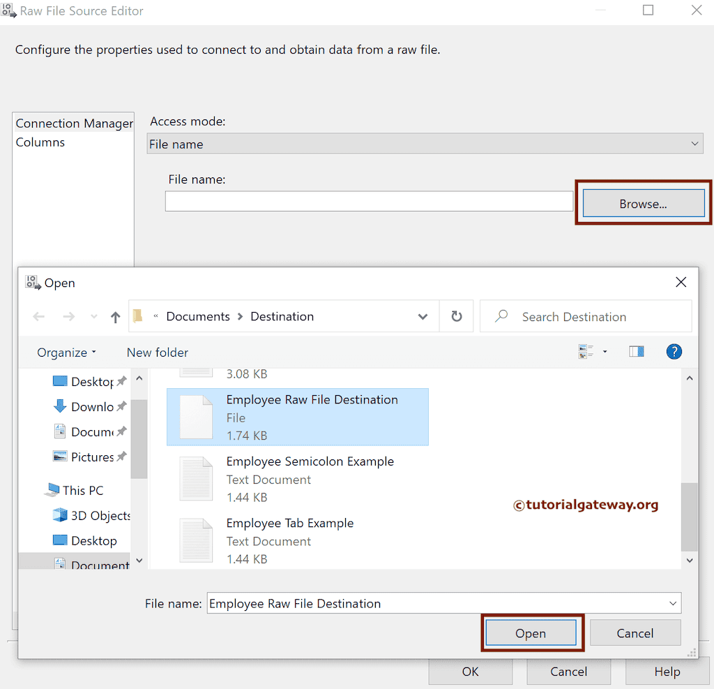Image resolution: width=714 pixels, height=689 pixels.
Task: Refresh the Destination folder
Action: point(456,316)
